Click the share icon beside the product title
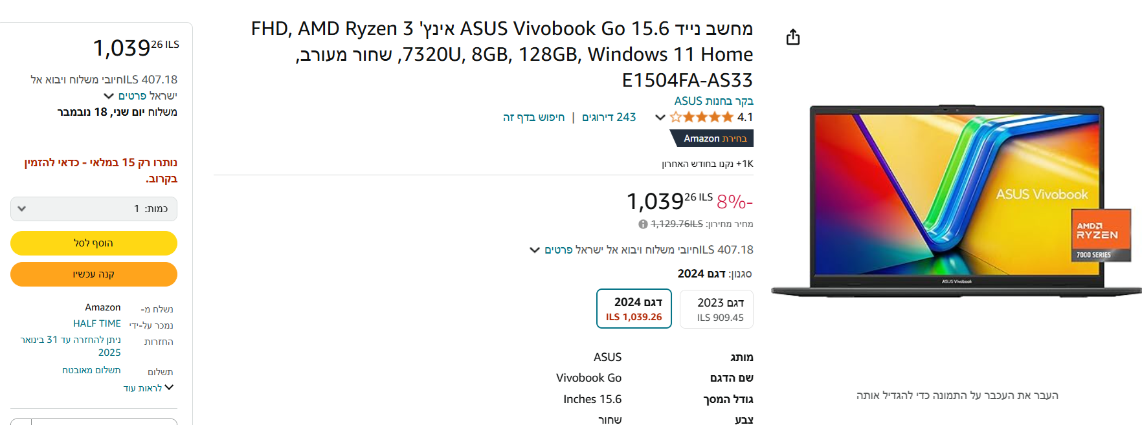Screen dimensions: 1142x425 coord(792,38)
